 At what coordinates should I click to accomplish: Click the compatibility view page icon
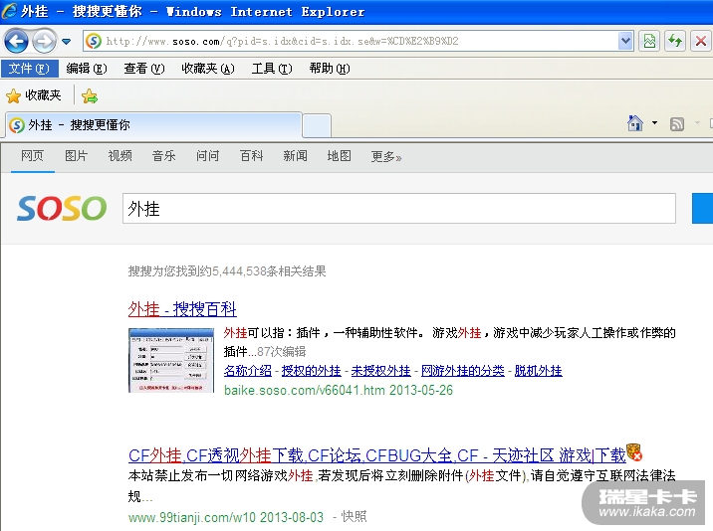point(649,42)
